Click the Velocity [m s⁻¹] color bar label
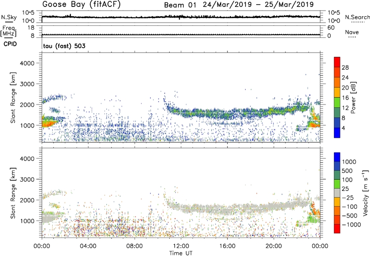370x256 pixels. 365,193
